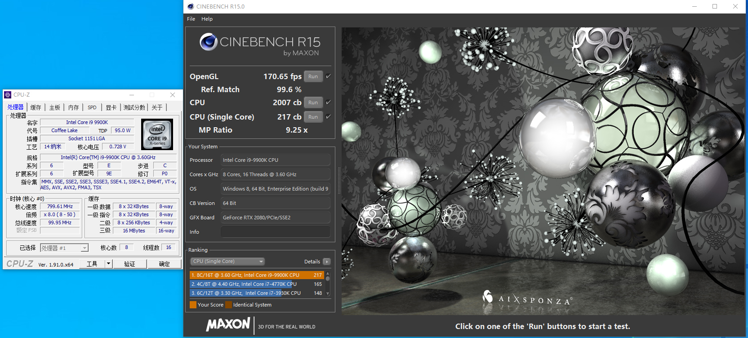Viewport: 748px width, 338px height.
Task: Click the Cinebench logo icon in title bar
Action: [x=191, y=6]
